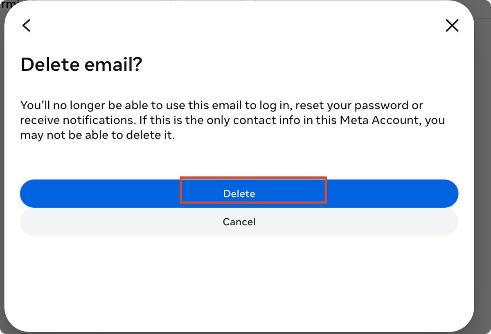
Task: Click the empty white area below Cancel
Action: pos(239,282)
